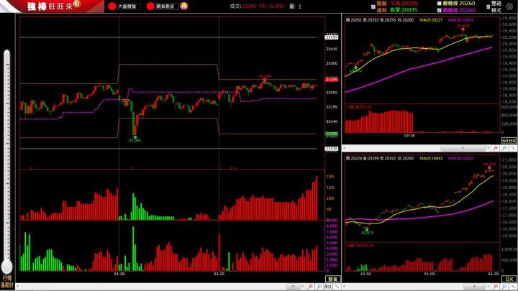Image resolution: width=518 pixels, height=291 pixels.
Task: Open the 60分K timeframe selector
Action: [509, 140]
